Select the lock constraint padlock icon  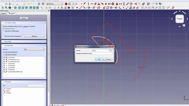click(117, 4)
